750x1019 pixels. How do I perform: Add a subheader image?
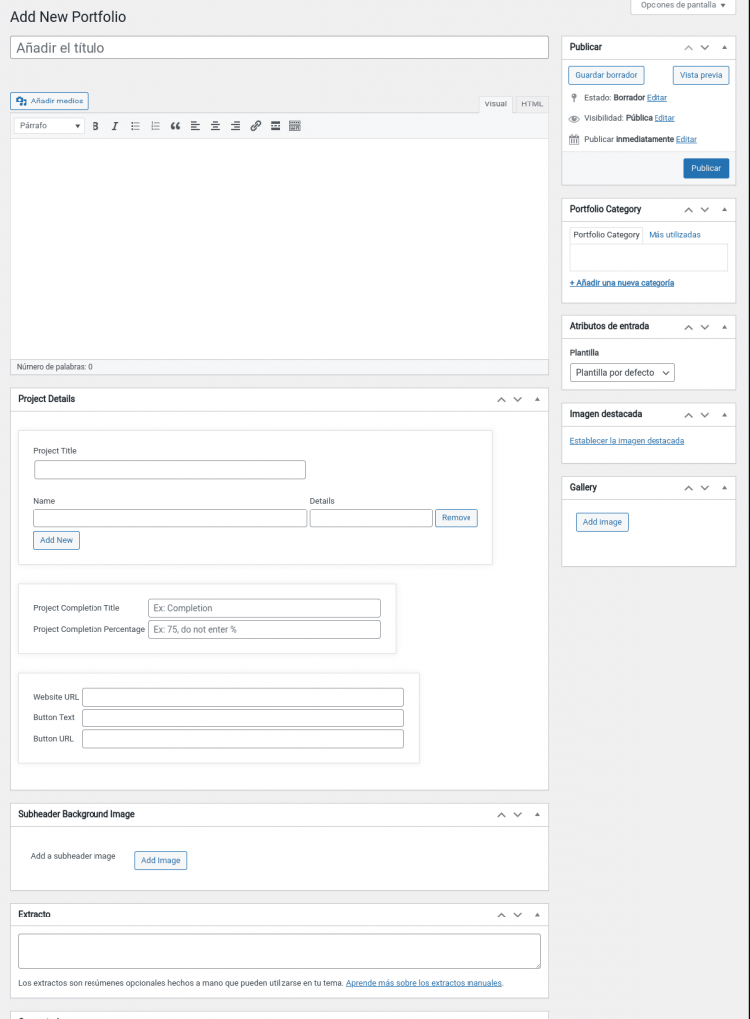tap(160, 861)
